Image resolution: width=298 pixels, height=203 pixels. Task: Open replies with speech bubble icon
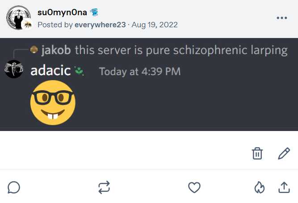point(14,188)
